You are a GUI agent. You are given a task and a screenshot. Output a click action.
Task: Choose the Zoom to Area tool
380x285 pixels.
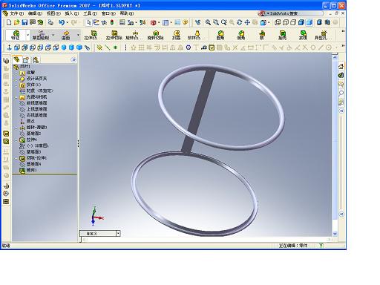point(216,22)
